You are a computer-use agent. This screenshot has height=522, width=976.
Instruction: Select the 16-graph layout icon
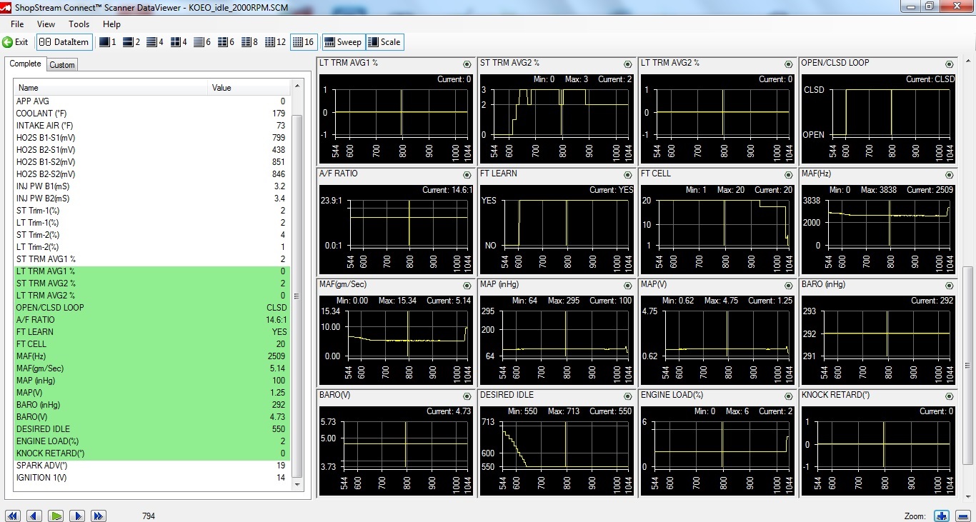pyautogui.click(x=304, y=42)
